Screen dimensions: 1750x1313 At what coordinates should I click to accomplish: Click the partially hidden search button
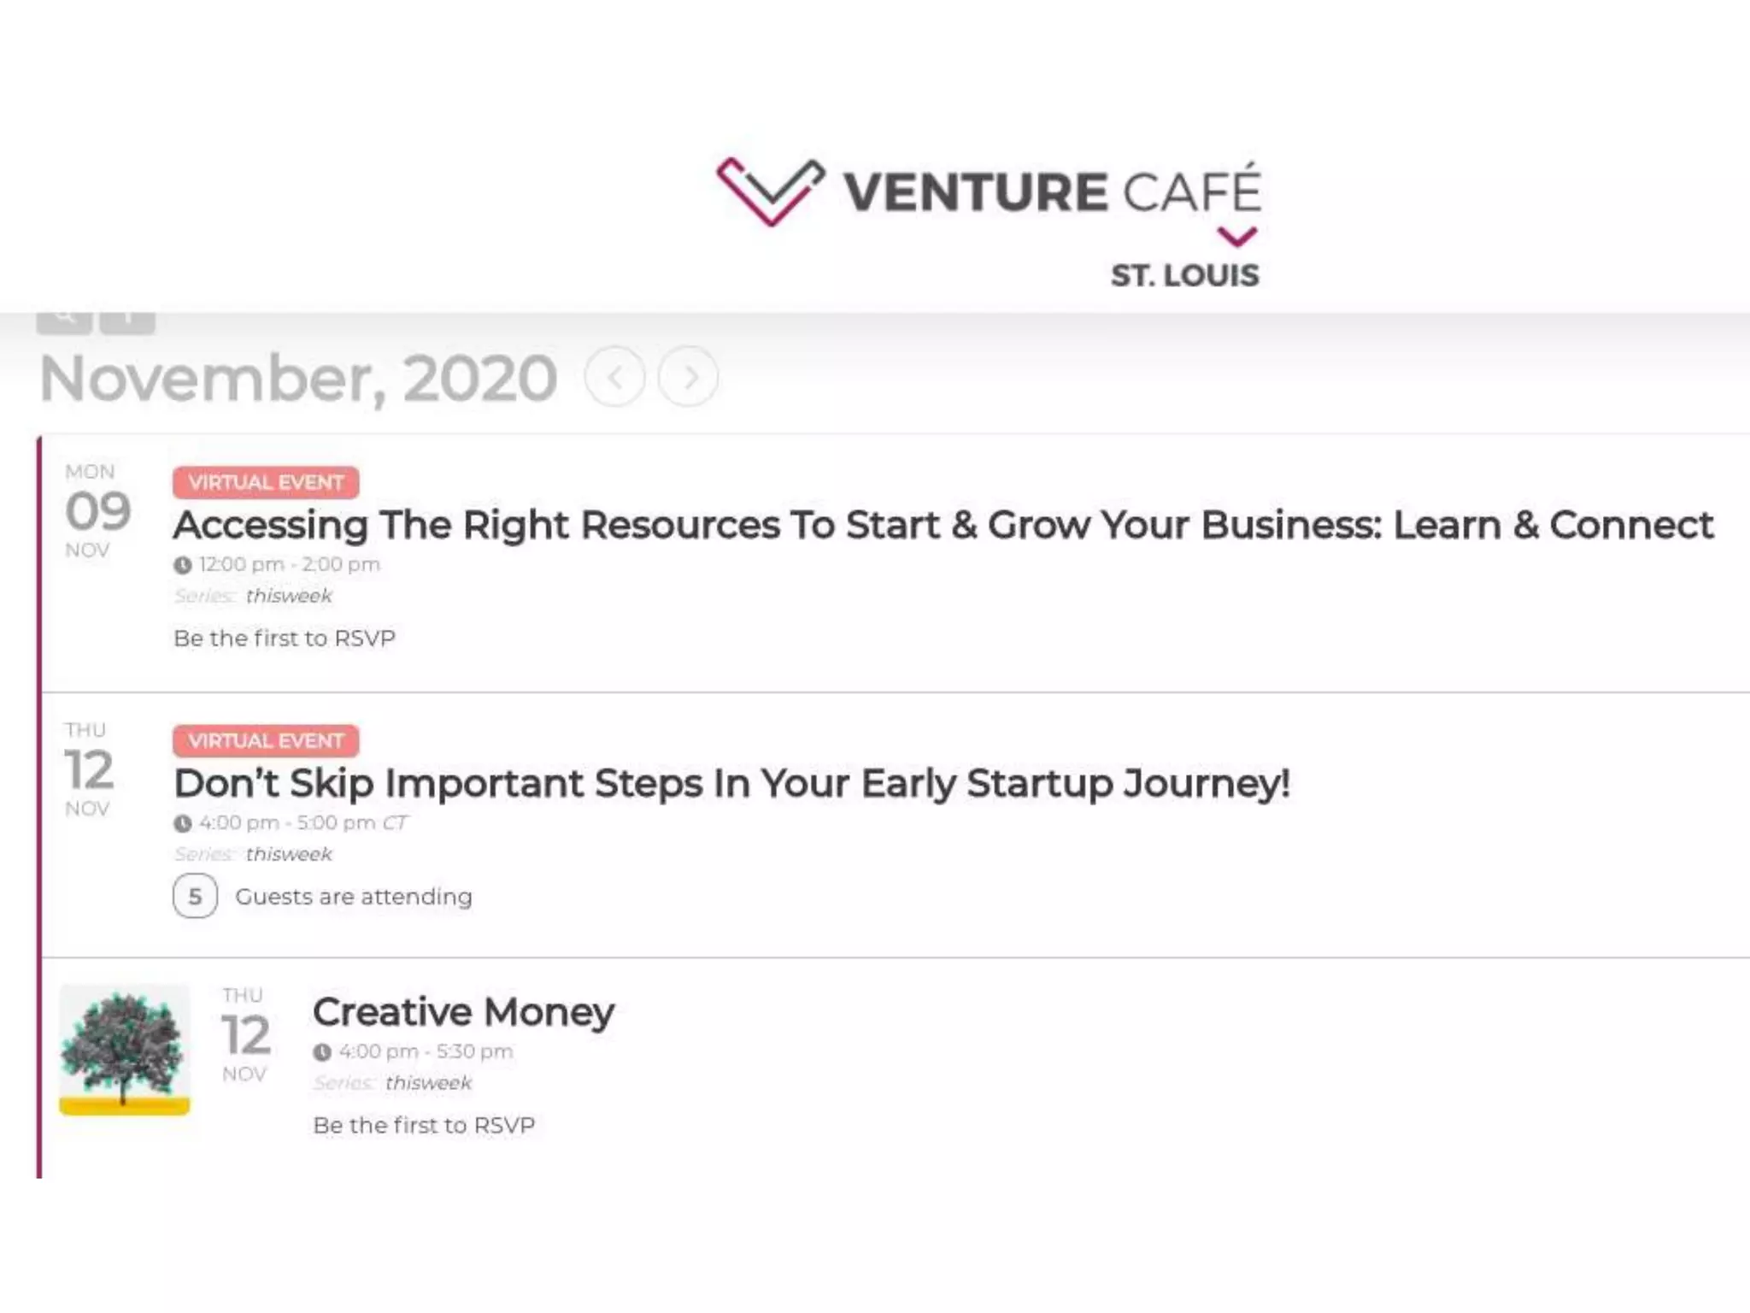[x=64, y=320]
